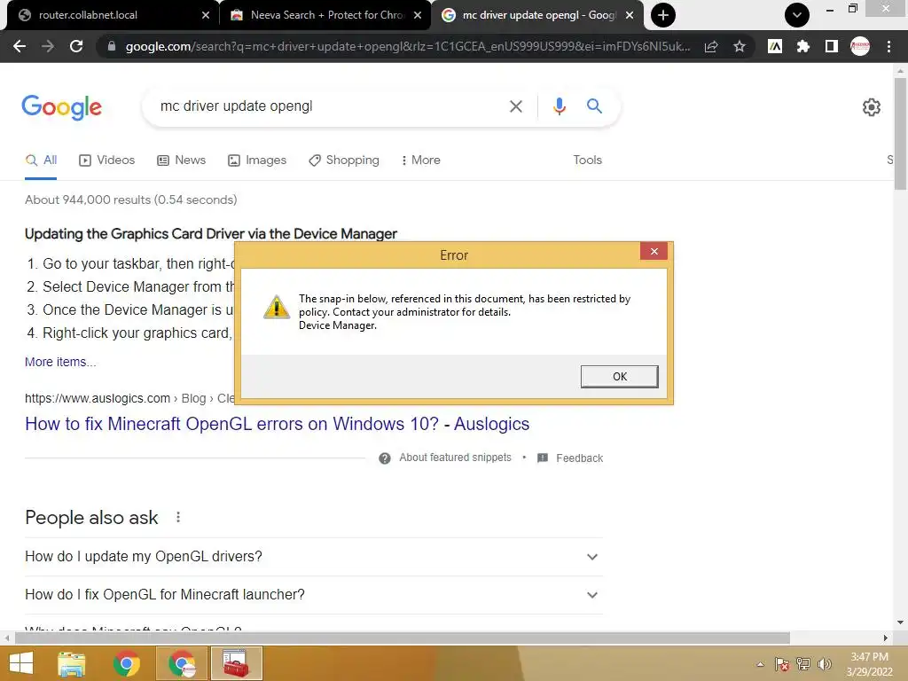Click the scroll down arrow

point(900,622)
